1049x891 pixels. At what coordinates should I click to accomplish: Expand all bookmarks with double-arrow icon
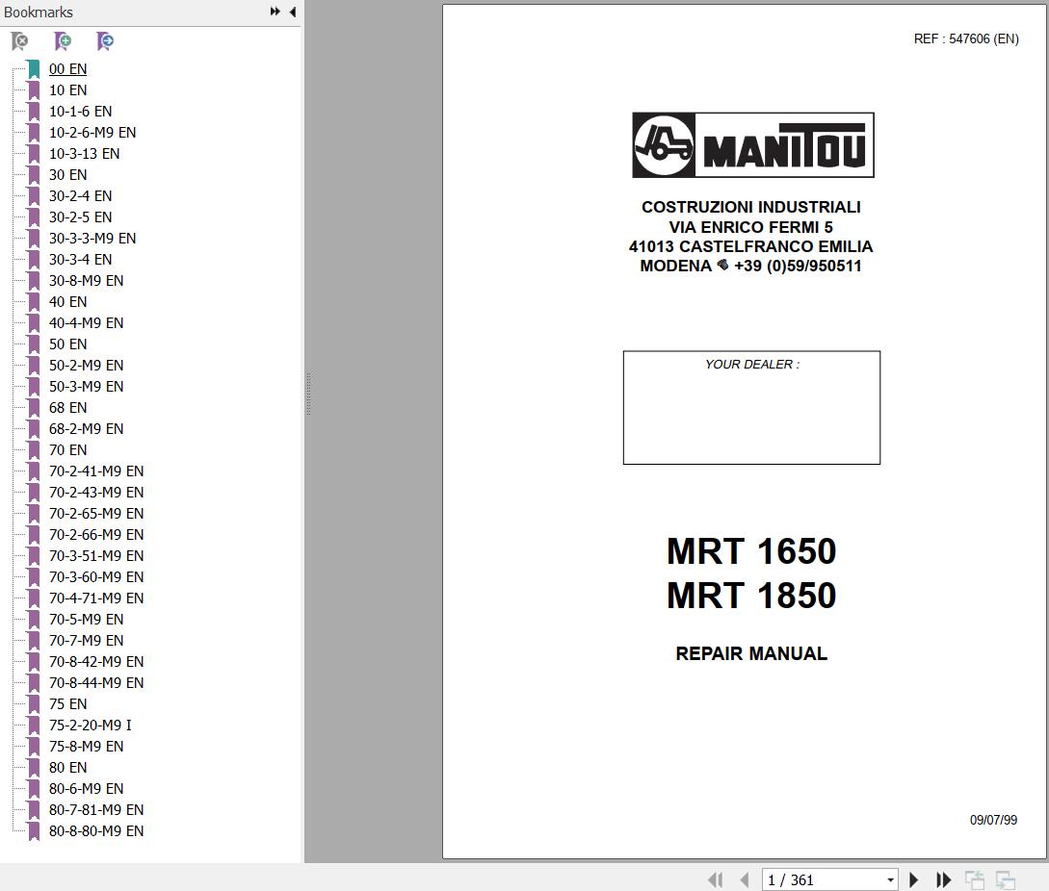[275, 12]
